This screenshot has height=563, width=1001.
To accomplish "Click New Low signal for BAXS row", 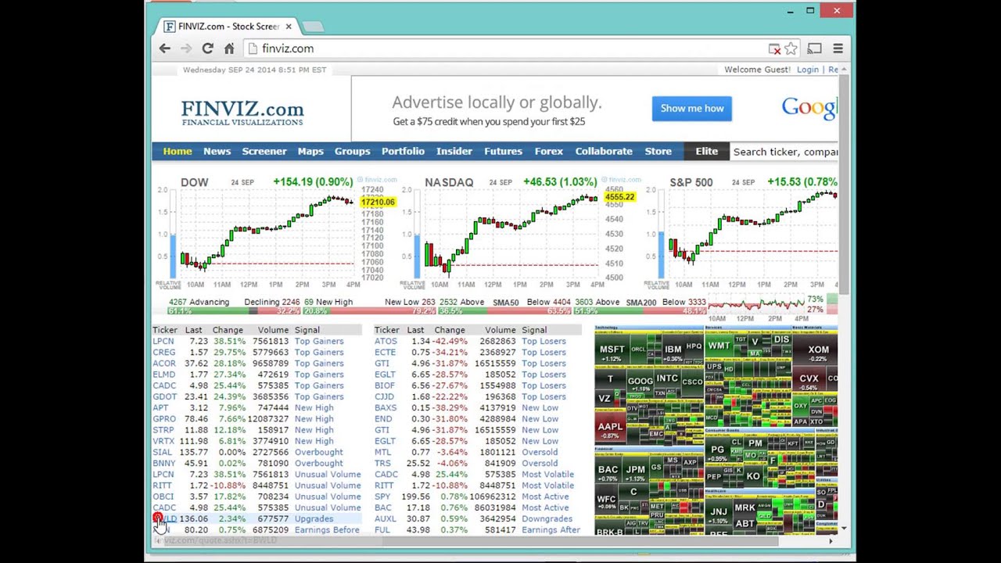I will click(540, 407).
